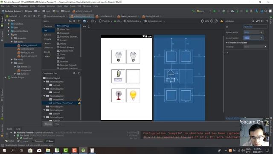Zoom out the design view

coord(203,21)
